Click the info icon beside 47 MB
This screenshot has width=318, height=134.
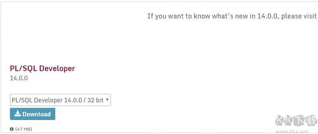(x=11, y=129)
